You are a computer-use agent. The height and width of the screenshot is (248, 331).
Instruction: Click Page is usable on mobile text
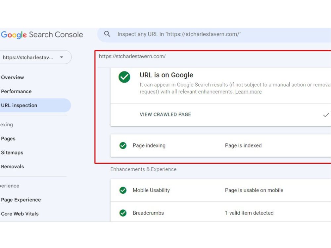pyautogui.click(x=254, y=190)
